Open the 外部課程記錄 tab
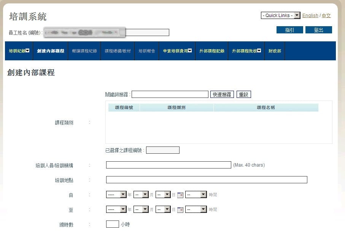345x233 pixels. (212, 51)
